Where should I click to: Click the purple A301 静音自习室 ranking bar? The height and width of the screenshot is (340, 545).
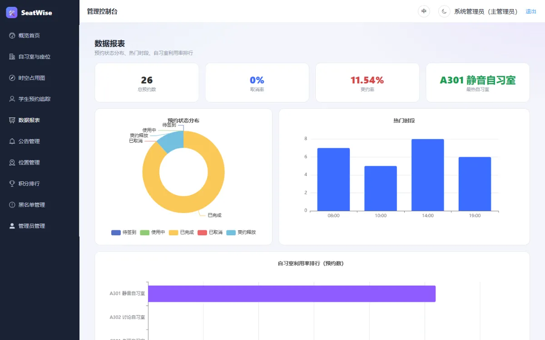[292, 294]
